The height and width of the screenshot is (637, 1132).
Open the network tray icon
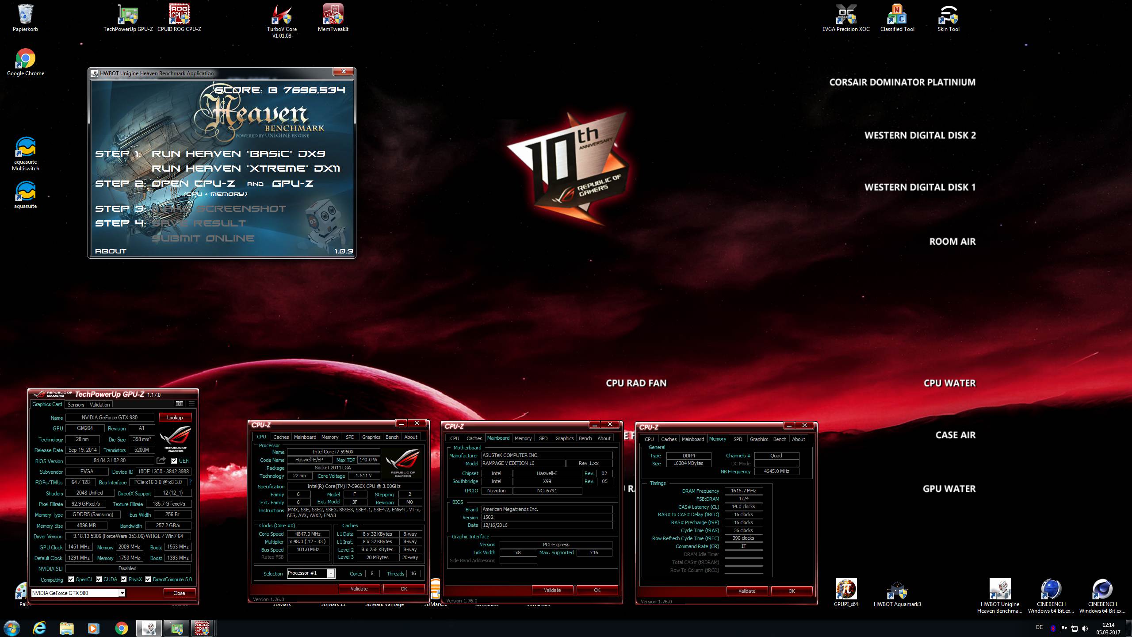1074,629
